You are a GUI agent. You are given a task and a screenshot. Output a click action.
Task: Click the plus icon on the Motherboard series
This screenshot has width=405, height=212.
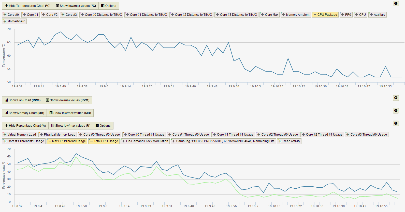tap(5, 21)
